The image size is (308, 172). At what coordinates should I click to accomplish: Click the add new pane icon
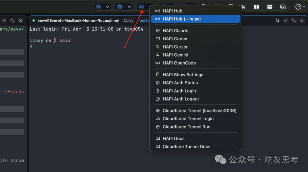(283, 7)
